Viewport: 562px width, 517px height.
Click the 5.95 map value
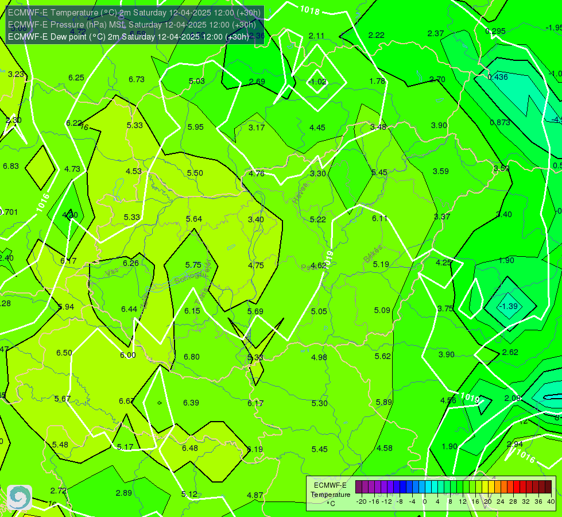pyautogui.click(x=196, y=127)
